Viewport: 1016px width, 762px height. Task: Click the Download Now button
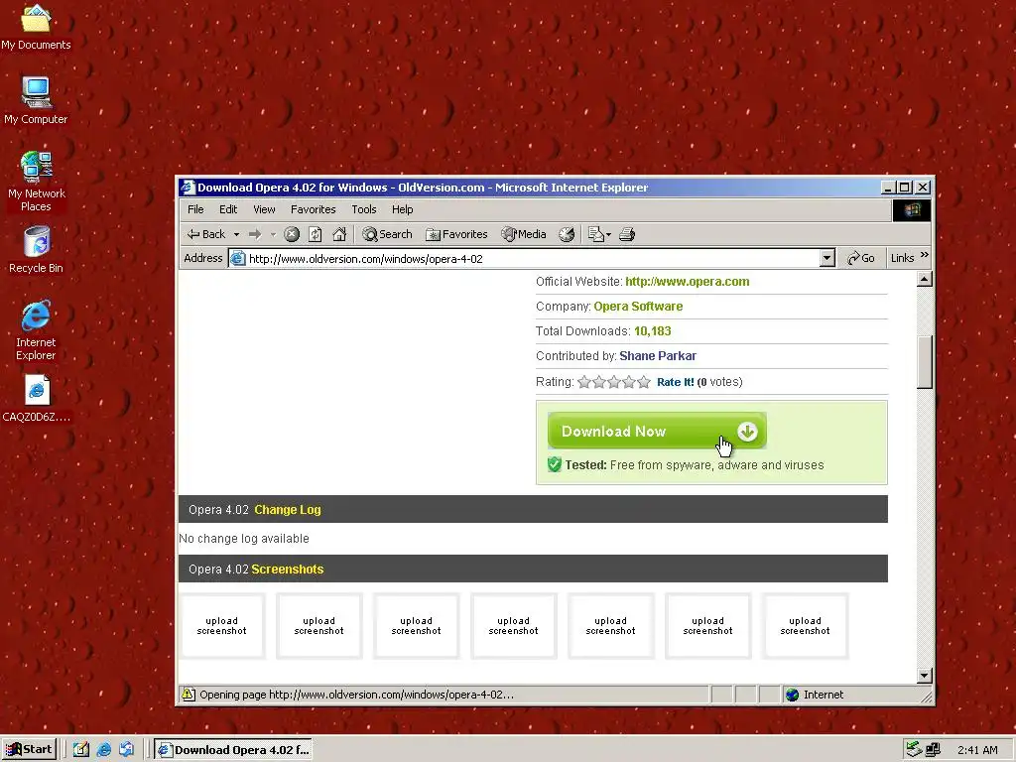tap(657, 431)
